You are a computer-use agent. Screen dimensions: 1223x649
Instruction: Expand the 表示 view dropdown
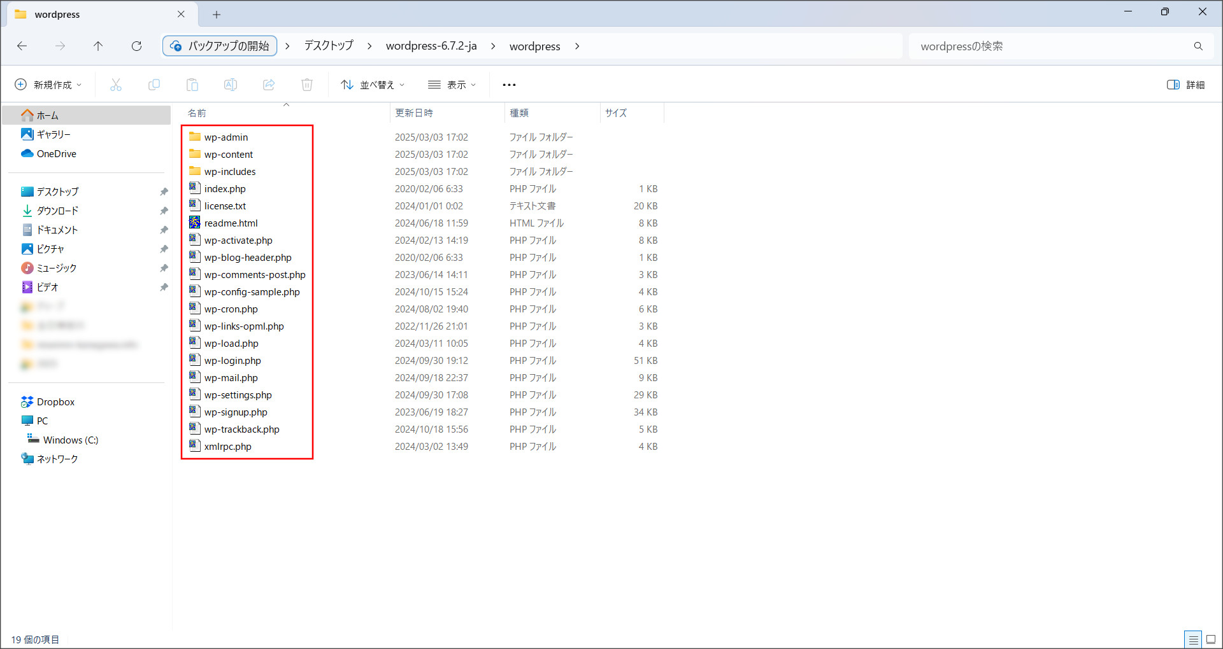tap(452, 85)
